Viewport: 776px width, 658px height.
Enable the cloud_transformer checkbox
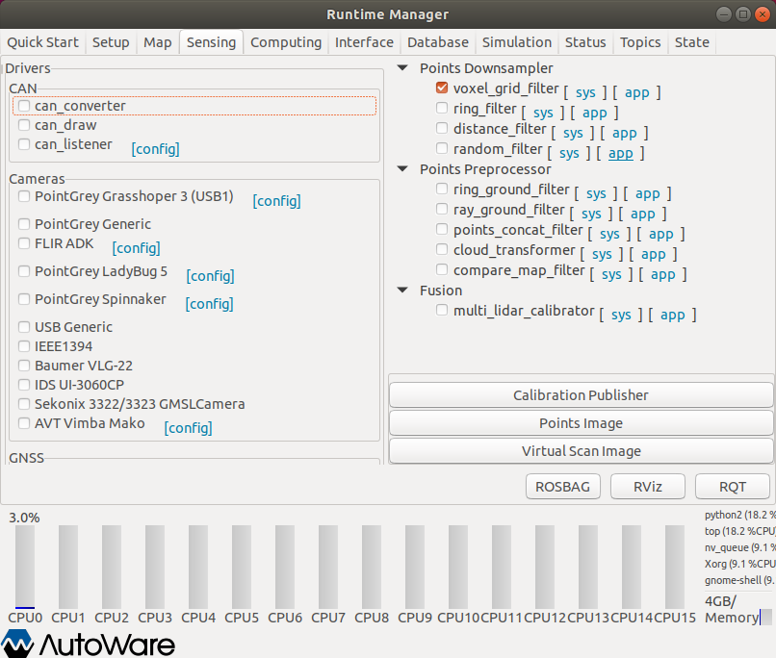click(x=442, y=250)
